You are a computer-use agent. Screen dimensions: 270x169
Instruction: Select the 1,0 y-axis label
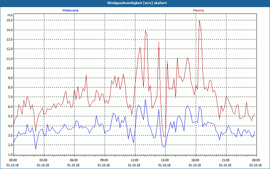point(10,154)
